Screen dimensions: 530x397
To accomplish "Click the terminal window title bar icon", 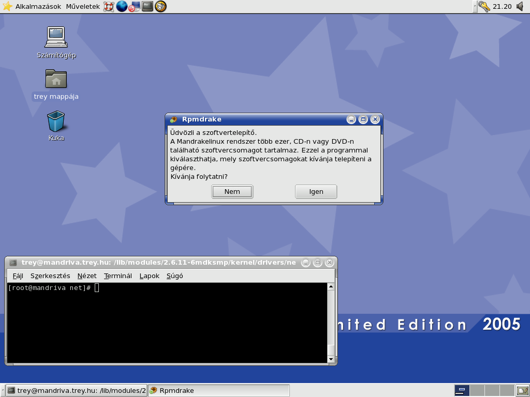I will point(13,263).
